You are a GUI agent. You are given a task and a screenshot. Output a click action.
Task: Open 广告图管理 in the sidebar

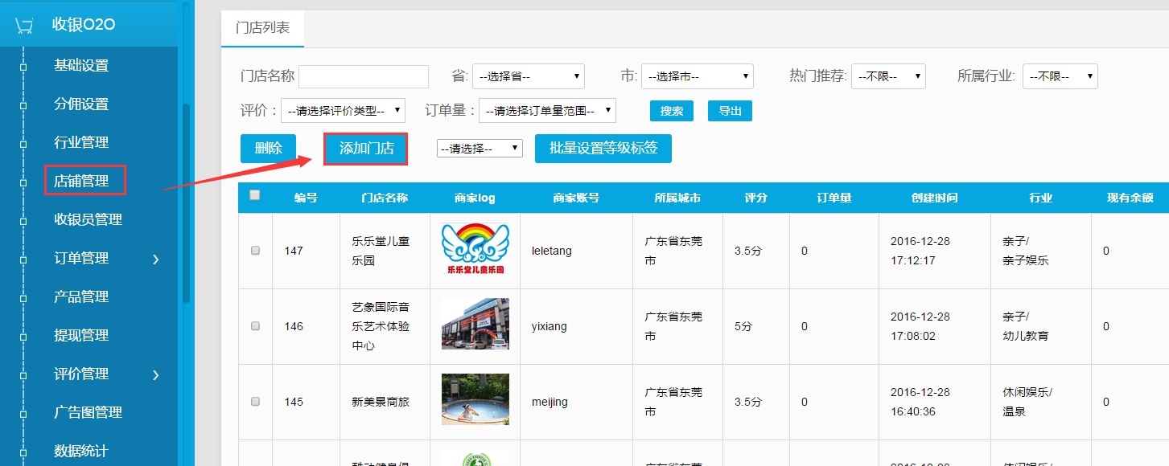(x=88, y=413)
